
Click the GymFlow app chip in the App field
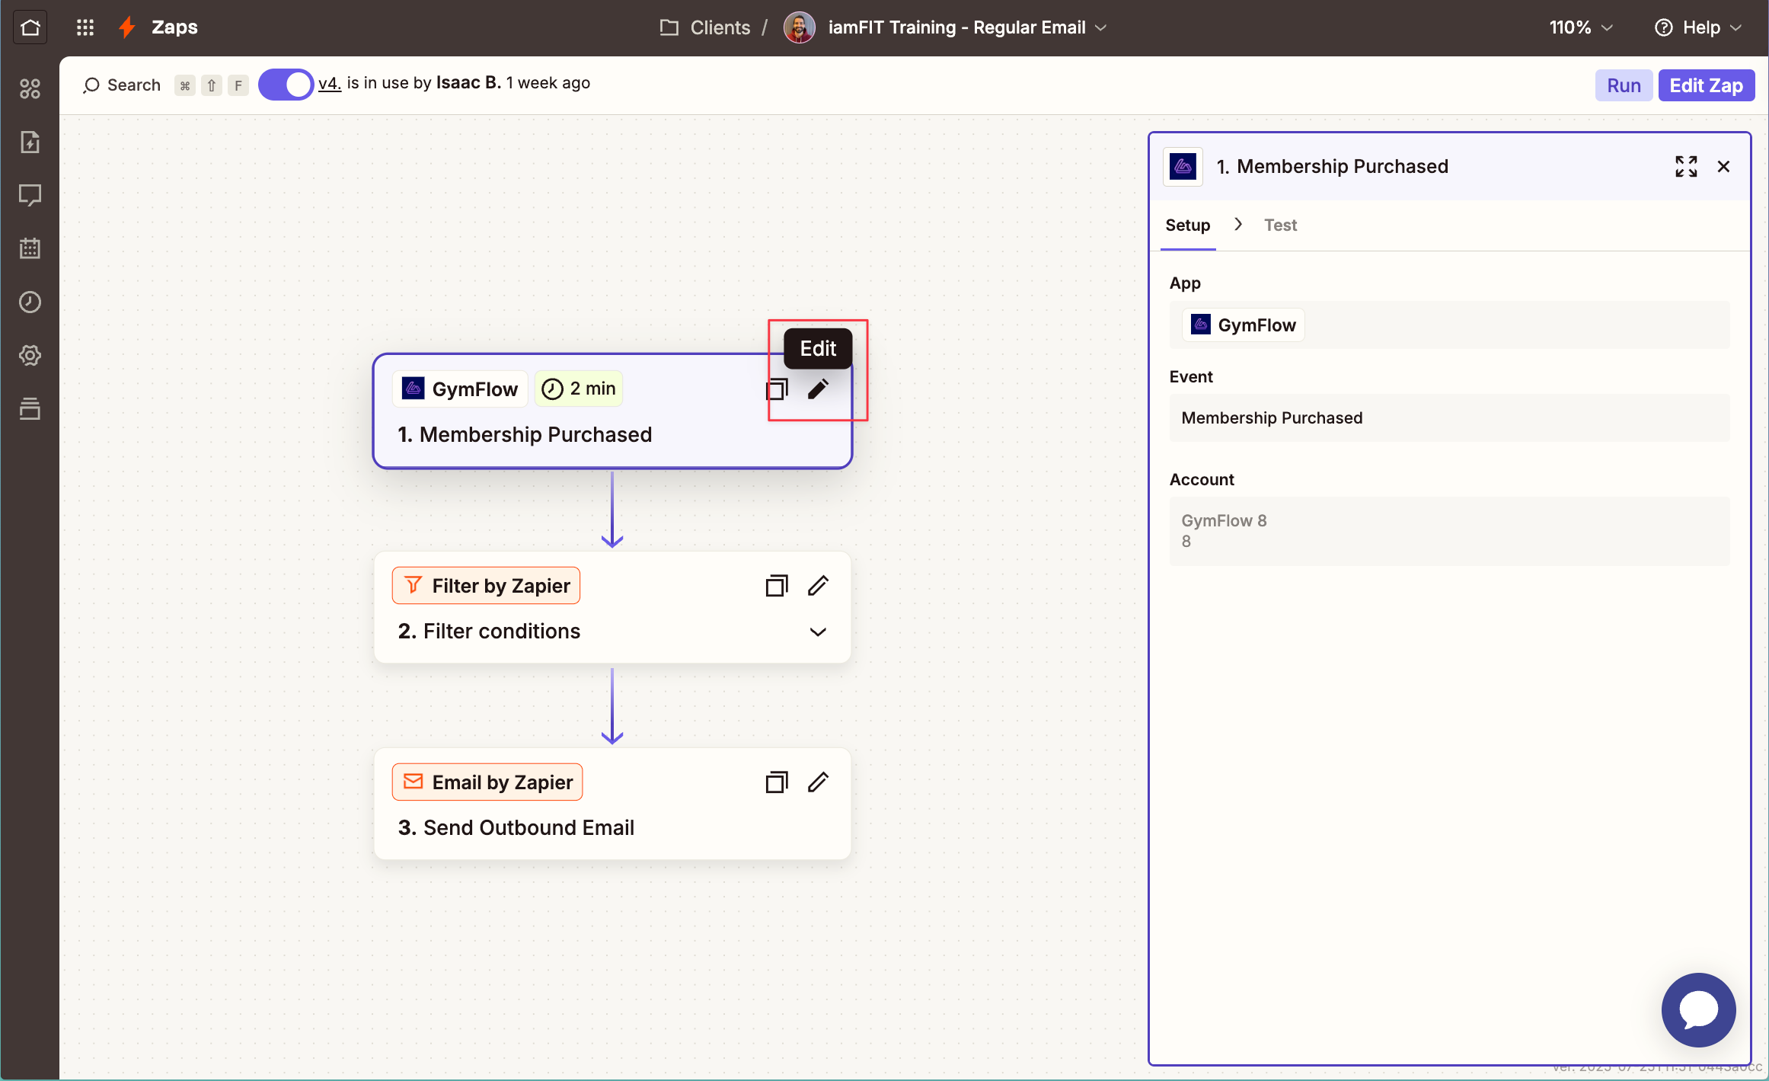(x=1243, y=325)
